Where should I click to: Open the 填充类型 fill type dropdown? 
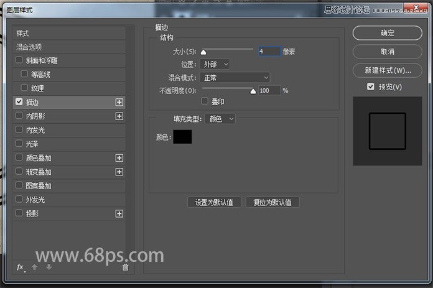coord(220,119)
